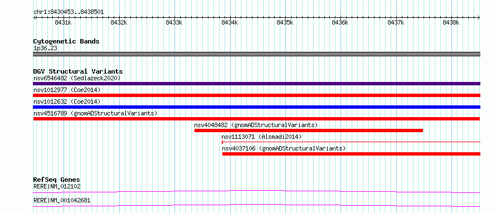
Task: Click the 8435k ruler tick label
Action: [x=285, y=22]
